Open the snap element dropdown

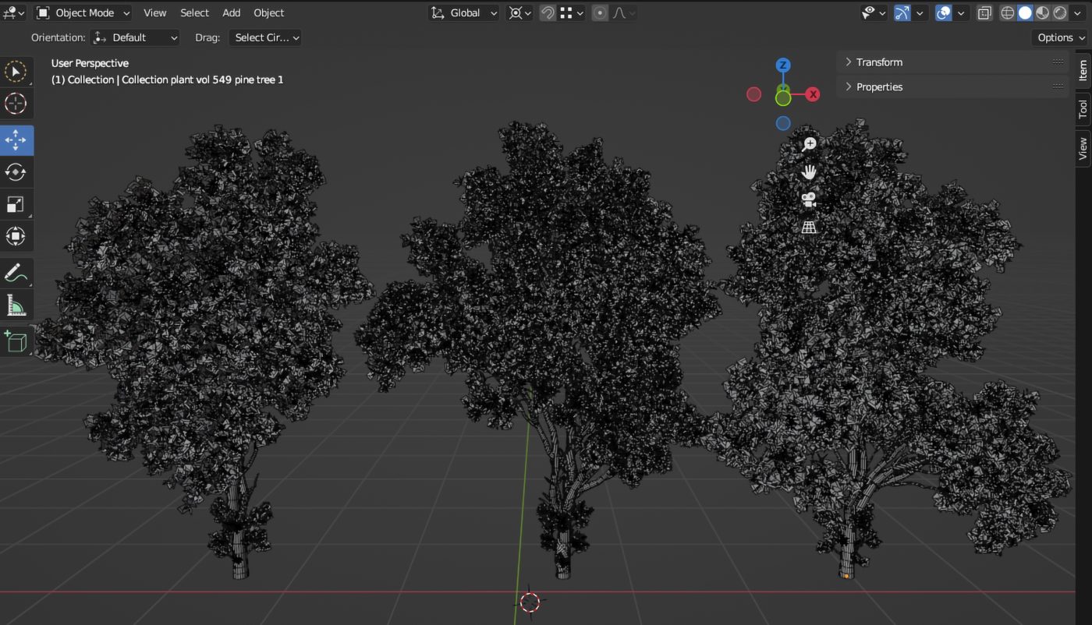pos(573,12)
